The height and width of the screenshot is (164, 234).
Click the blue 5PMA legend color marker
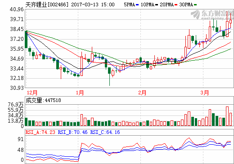pos(137,5)
